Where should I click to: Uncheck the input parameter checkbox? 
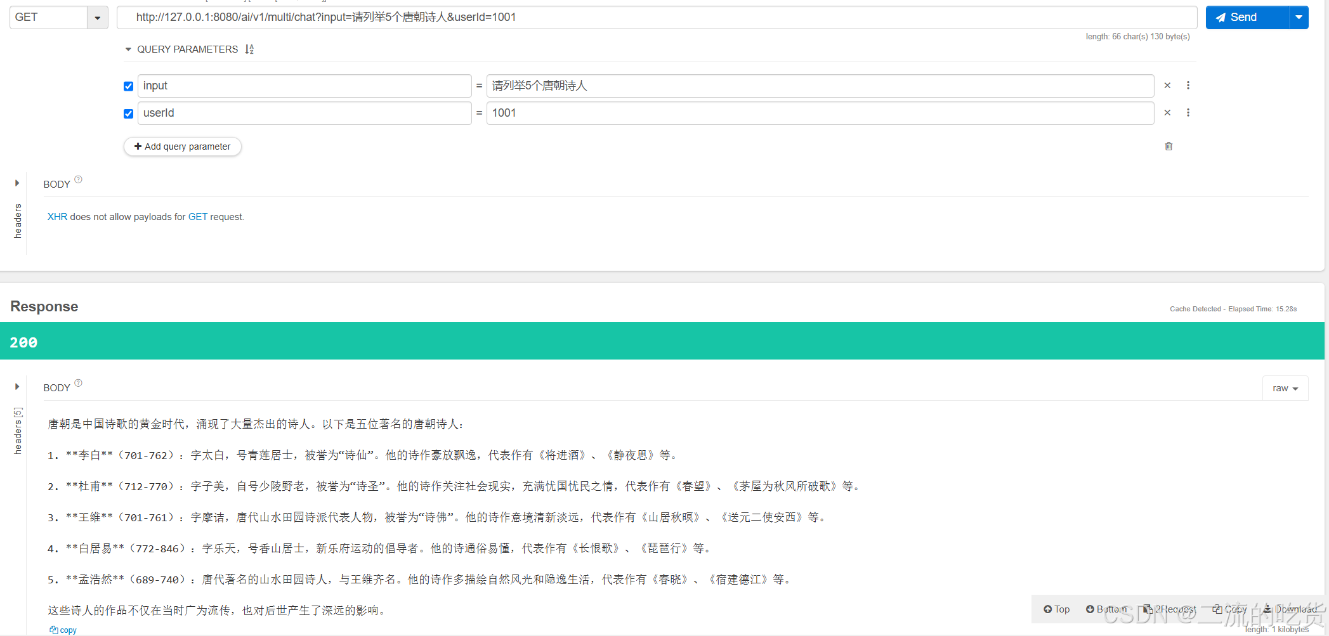tap(129, 86)
